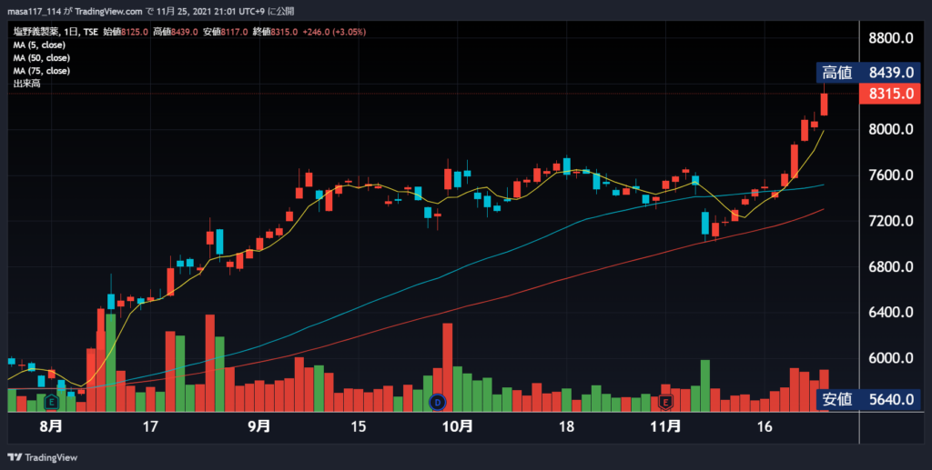Click the 終値8315.0 close value in legend
The image size is (932, 470).
click(x=275, y=32)
